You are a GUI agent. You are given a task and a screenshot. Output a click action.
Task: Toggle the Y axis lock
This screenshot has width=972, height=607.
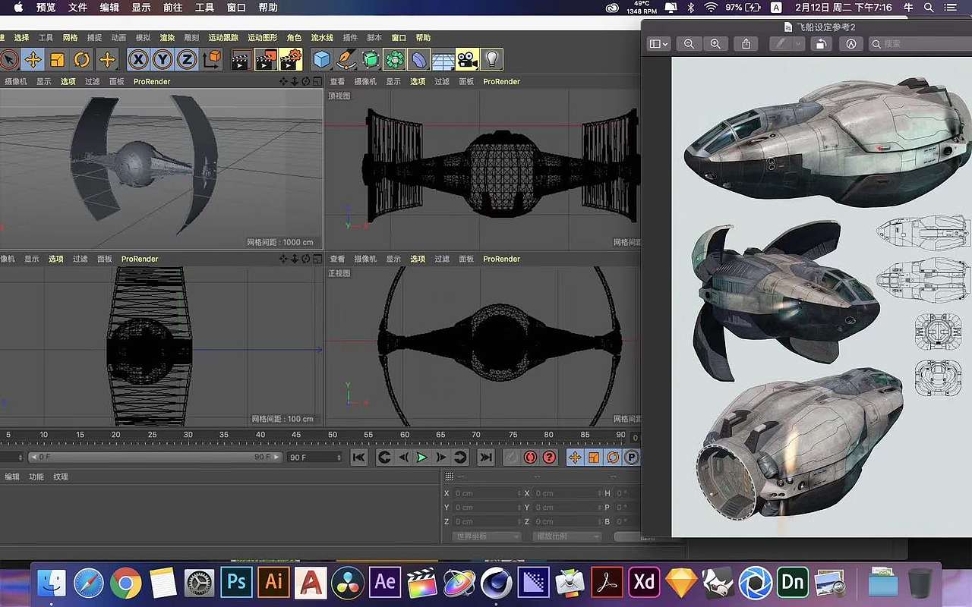coord(162,59)
